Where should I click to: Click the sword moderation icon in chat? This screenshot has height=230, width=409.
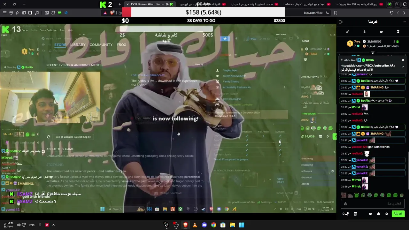(x=348, y=32)
